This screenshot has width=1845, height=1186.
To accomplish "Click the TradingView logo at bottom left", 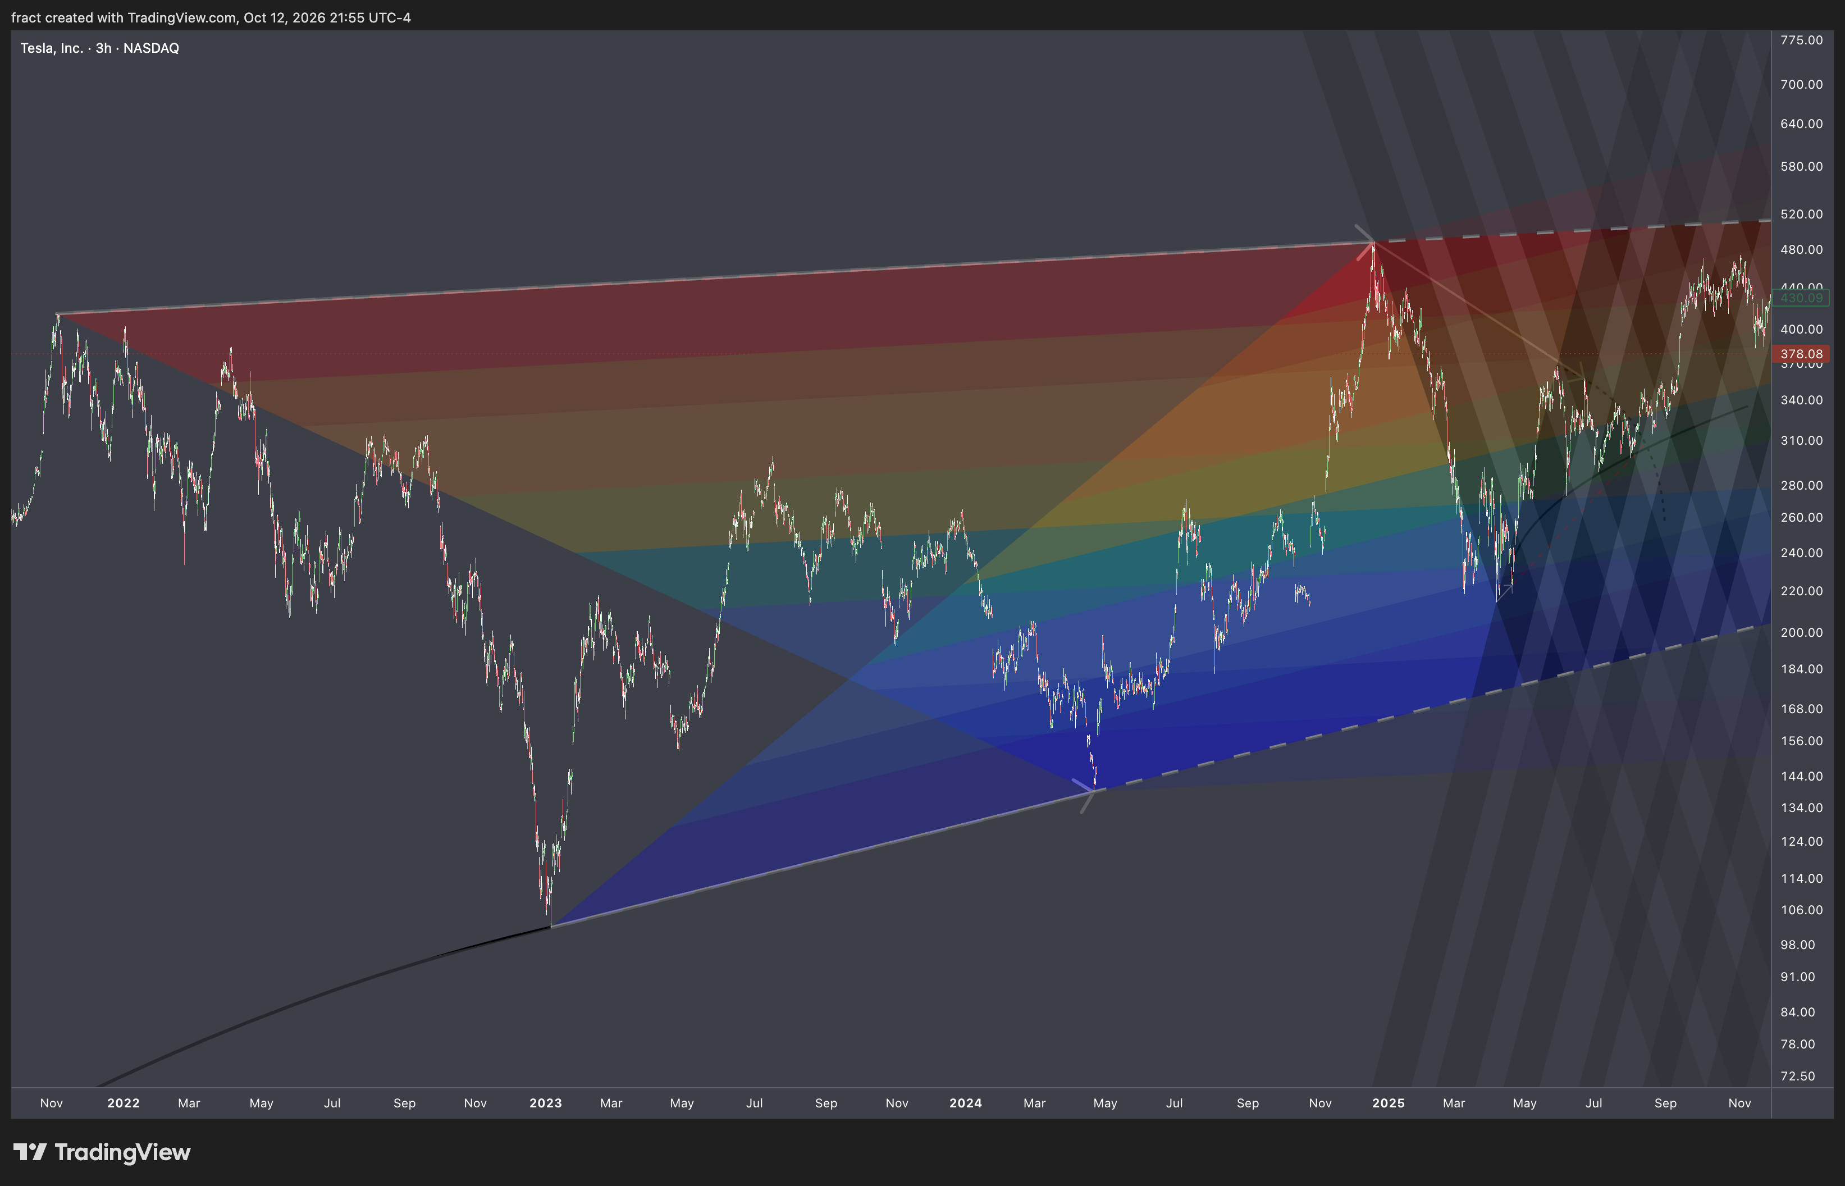I will click(102, 1152).
